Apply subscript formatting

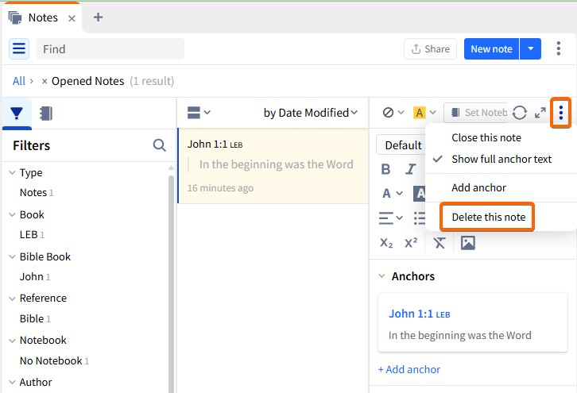[386, 243]
